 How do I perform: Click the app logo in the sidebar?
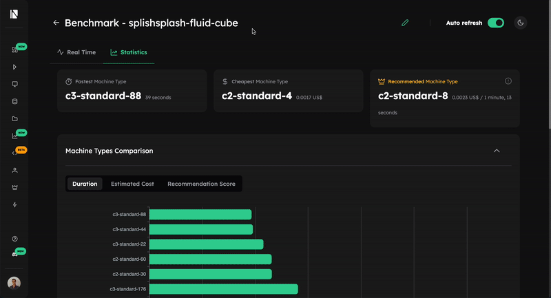[14, 14]
